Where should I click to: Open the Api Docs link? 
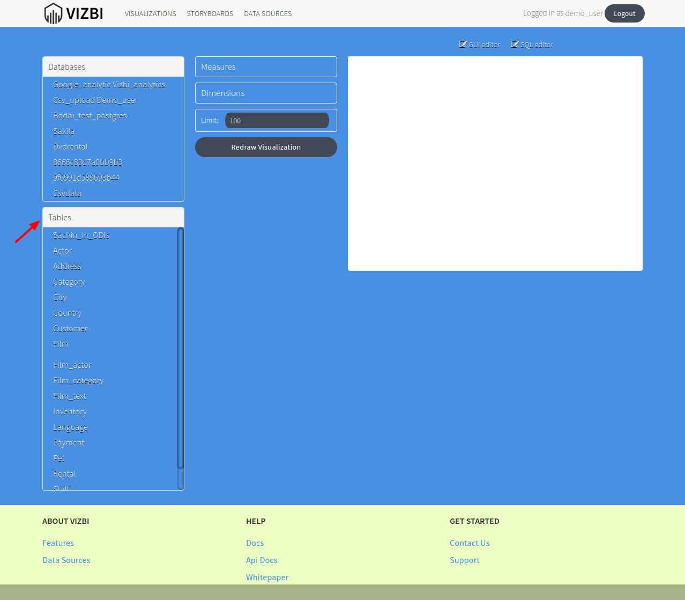coord(262,560)
